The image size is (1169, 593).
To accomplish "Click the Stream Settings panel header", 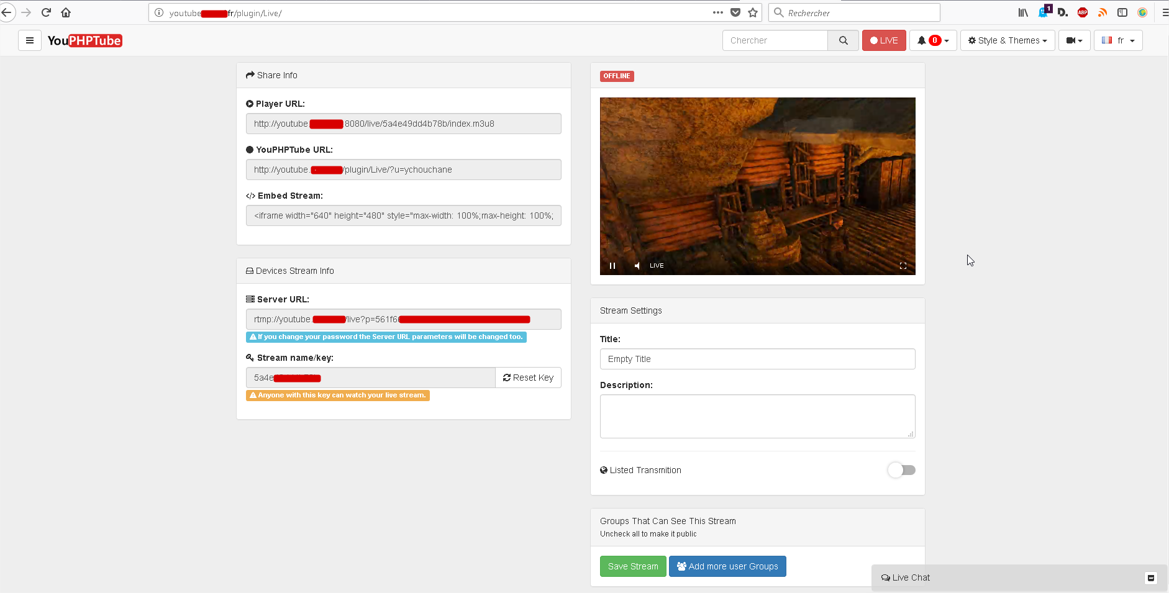I will 758,310.
